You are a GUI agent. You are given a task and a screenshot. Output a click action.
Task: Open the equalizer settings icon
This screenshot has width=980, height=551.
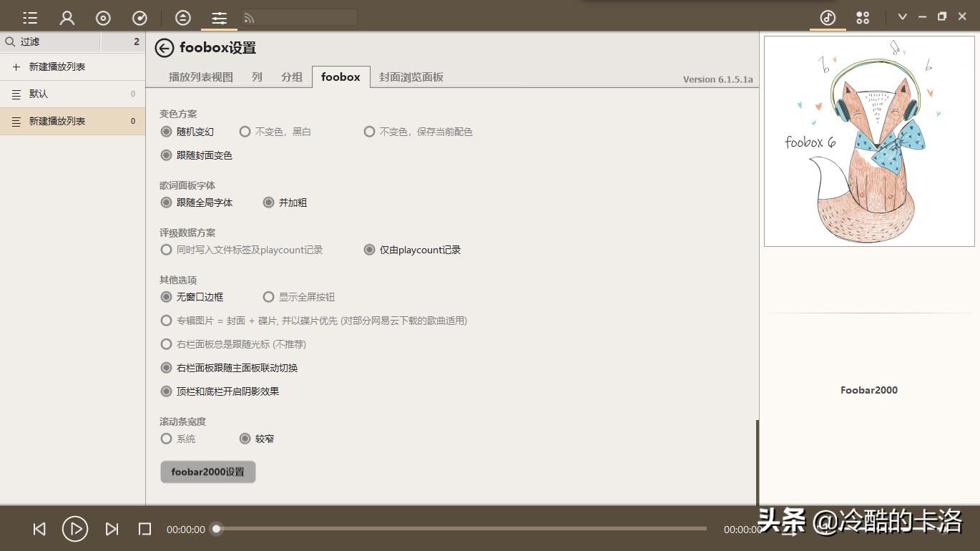219,17
